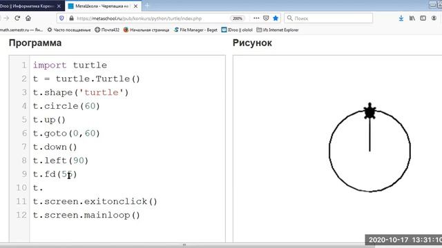Image resolution: width=442 pixels, height=248 pixels.
Task: Open the downloads arrow icon
Action: tap(401, 19)
